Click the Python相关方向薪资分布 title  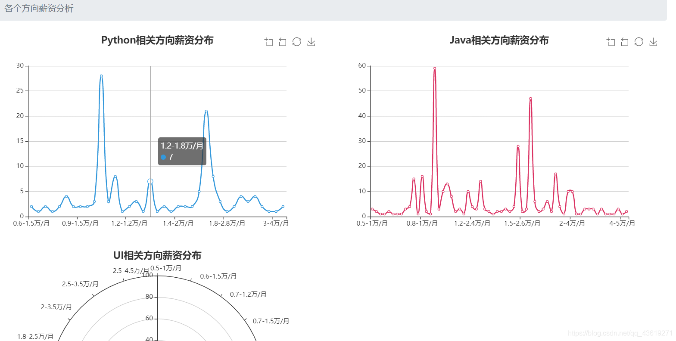pyautogui.click(x=157, y=40)
